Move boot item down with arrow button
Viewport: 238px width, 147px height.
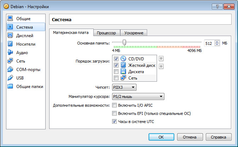pyautogui.click(x=161, y=66)
